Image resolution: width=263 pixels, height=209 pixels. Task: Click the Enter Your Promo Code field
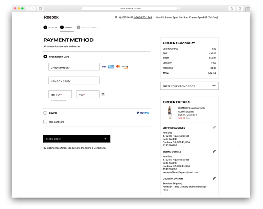pyautogui.click(x=189, y=86)
